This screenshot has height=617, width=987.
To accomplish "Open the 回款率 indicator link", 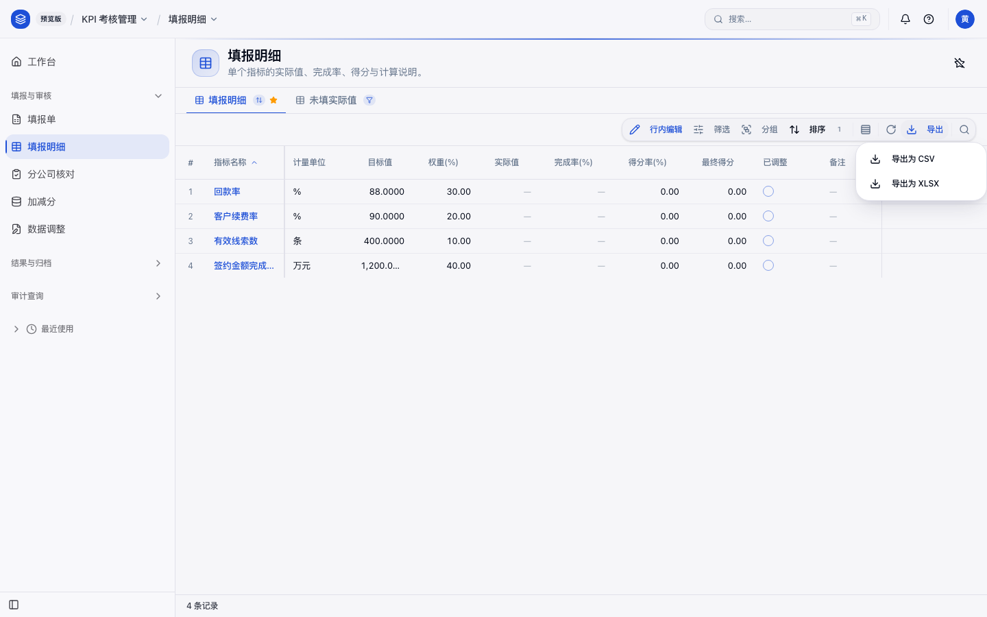I will [x=227, y=192].
